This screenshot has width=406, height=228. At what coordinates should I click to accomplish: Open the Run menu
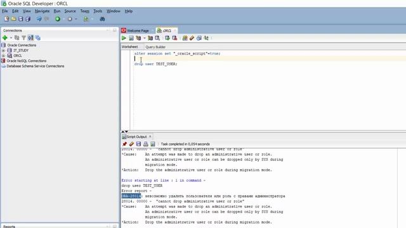57,11
